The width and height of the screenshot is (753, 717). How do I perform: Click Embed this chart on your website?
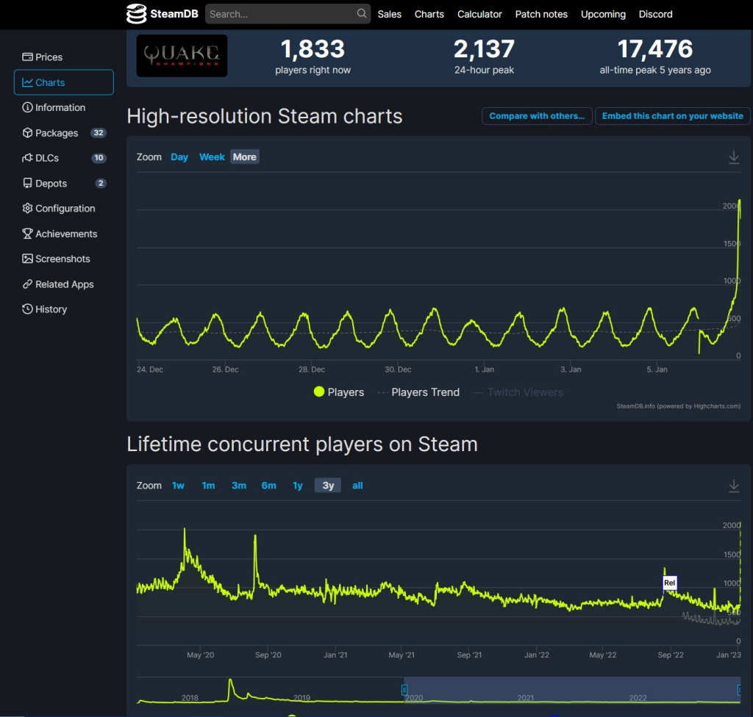(672, 116)
